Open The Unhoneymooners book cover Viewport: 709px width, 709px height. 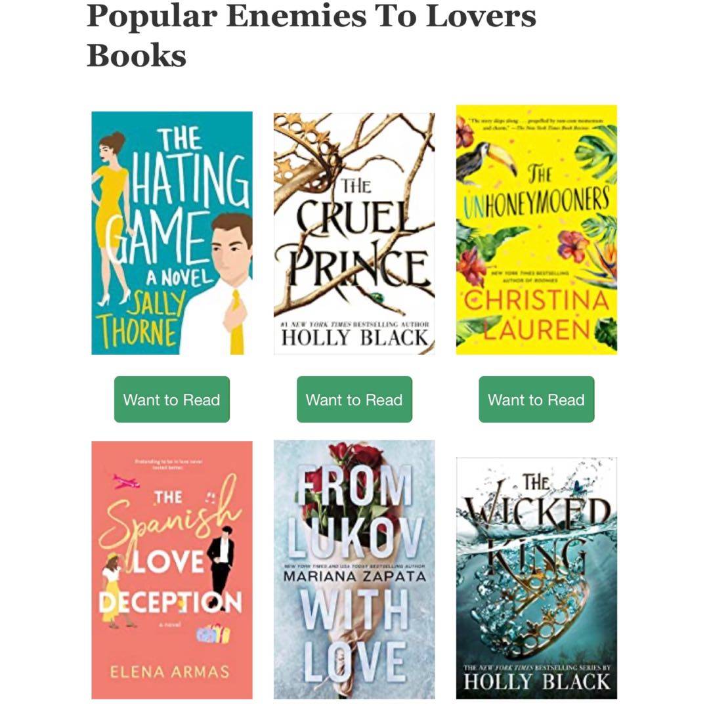pos(536,230)
